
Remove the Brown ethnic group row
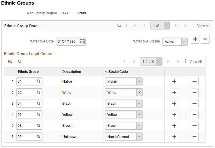(194, 126)
